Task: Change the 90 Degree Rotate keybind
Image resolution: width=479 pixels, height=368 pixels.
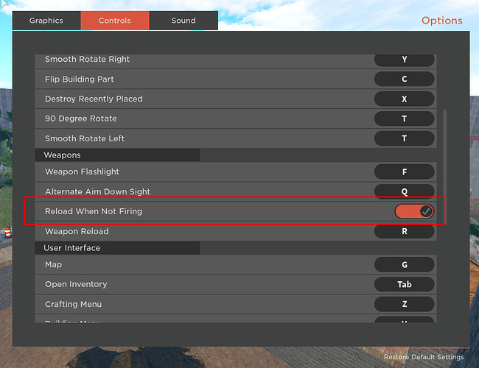Action: click(404, 118)
